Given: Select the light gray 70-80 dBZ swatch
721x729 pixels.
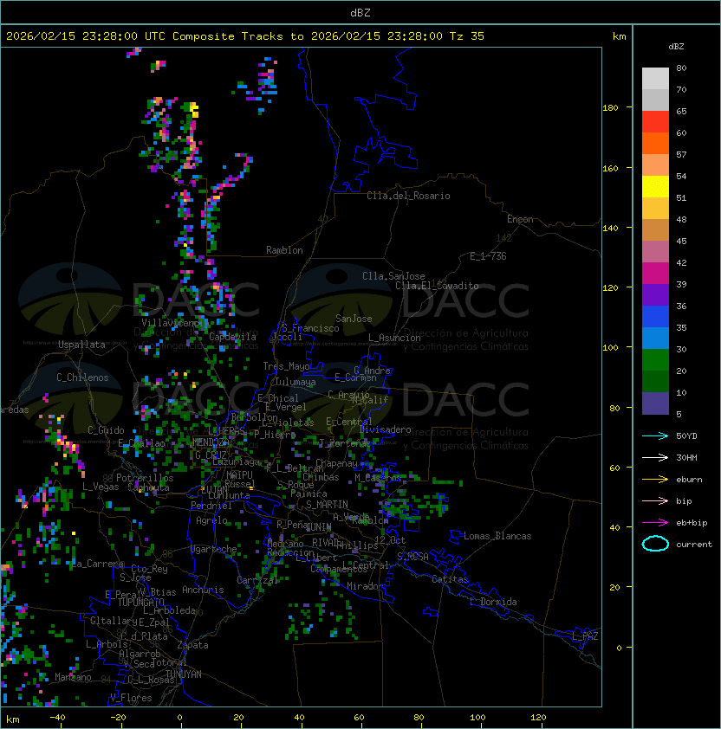Looking at the screenshot, I should point(655,79).
